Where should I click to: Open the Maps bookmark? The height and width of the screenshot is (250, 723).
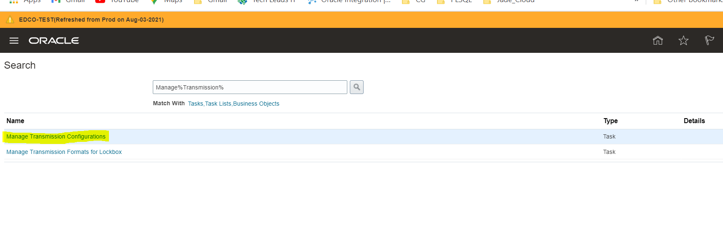click(x=166, y=1)
